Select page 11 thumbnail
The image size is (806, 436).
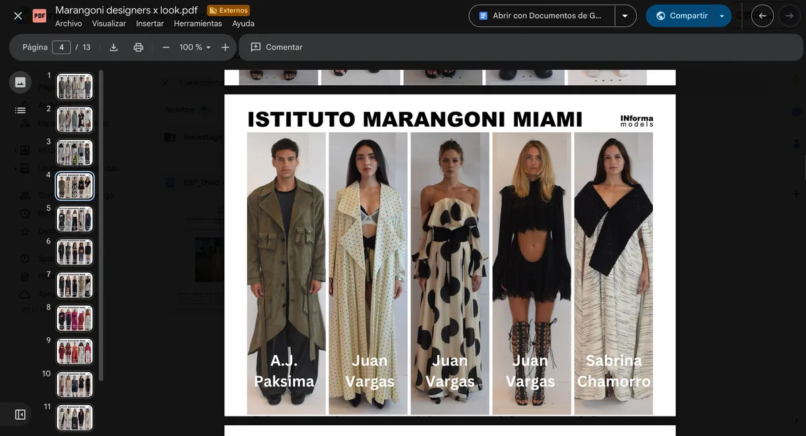click(x=75, y=417)
